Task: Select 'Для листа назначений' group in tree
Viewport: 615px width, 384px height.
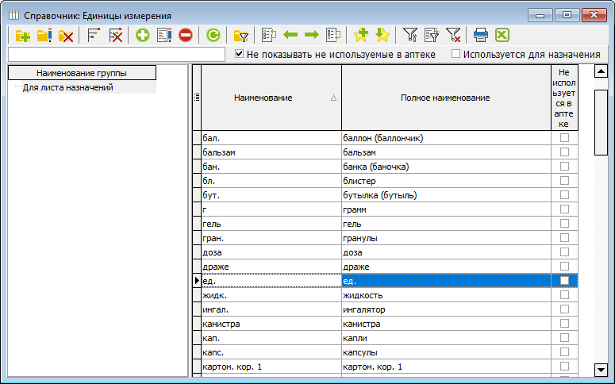Action: tap(68, 87)
